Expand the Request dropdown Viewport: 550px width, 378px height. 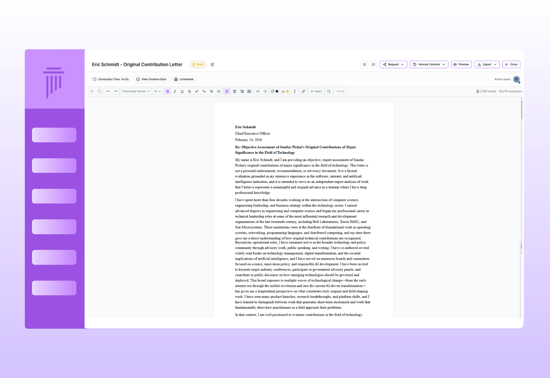click(x=393, y=65)
